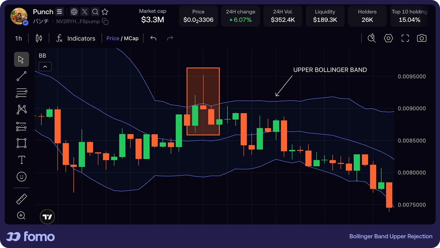Click the Punch token avatar
The height and width of the screenshot is (248, 440).
19,17
